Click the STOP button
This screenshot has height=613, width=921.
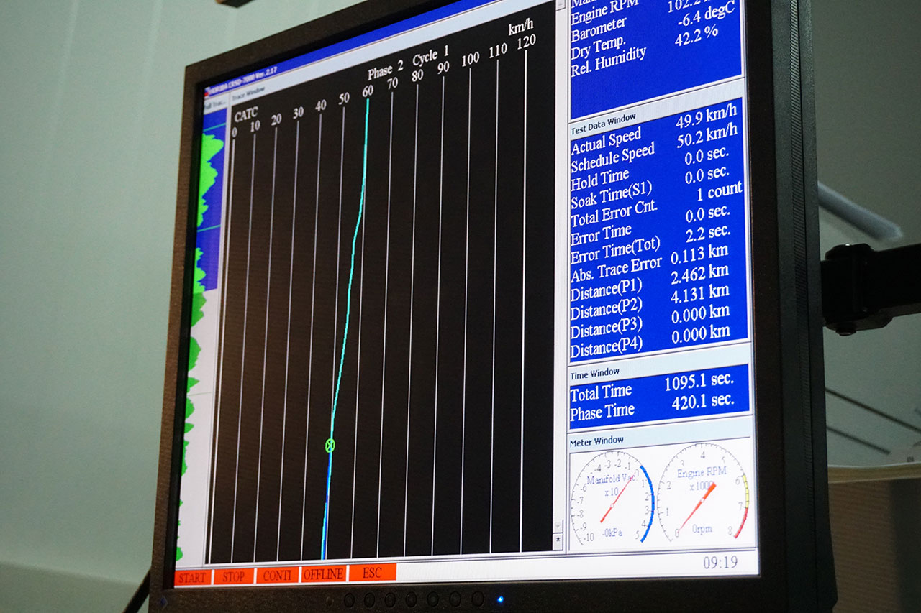233,576
